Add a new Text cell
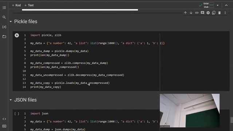 pyautogui.click(x=29, y=5)
